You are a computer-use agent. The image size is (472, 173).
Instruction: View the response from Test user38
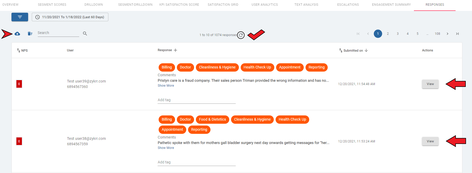pyautogui.click(x=430, y=141)
